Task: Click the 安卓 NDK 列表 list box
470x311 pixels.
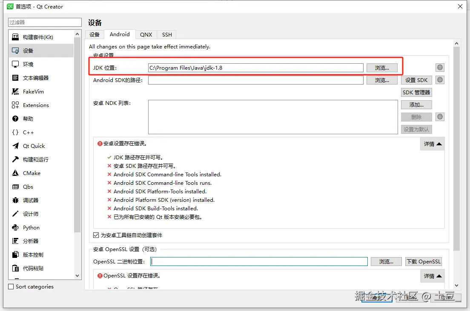Action: point(273,117)
